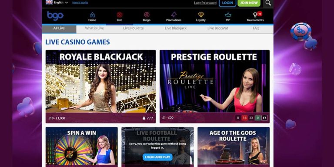The height and width of the screenshot is (167, 334).
Task: Open the VIP crown icon
Action: point(228,15)
